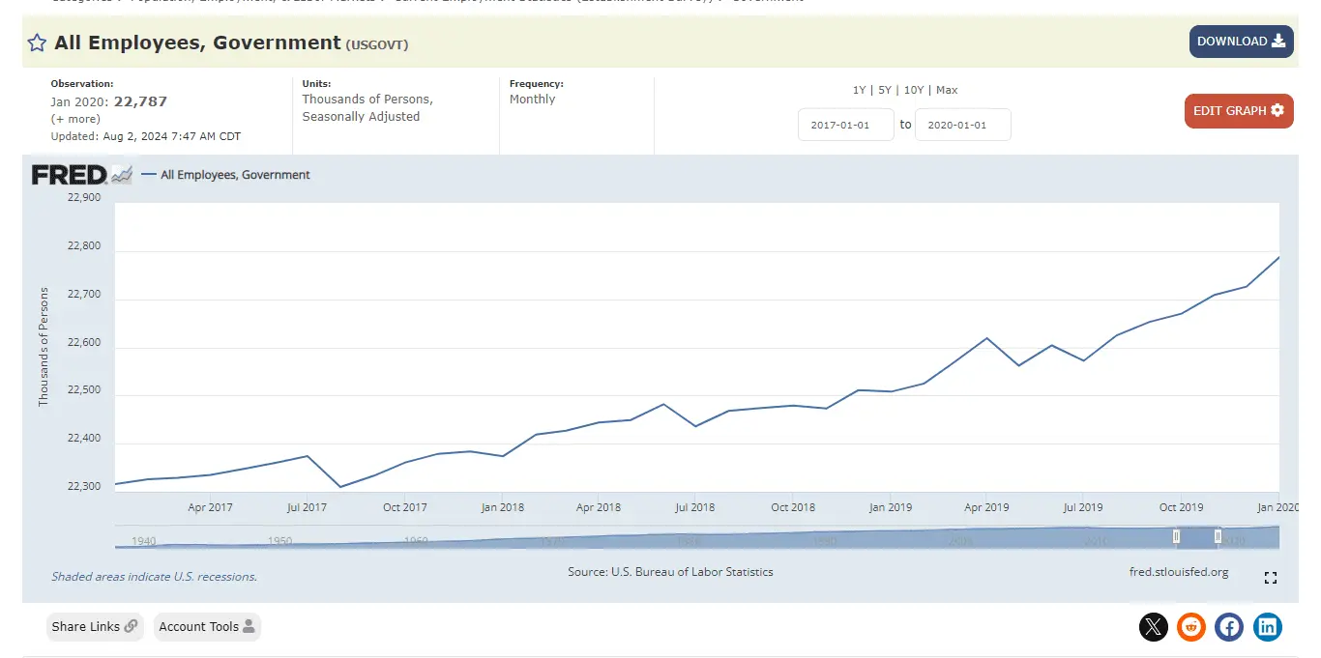Viewport: 1321px width, 658px height.
Task: Expand the Share Links options
Action: [x=95, y=627]
